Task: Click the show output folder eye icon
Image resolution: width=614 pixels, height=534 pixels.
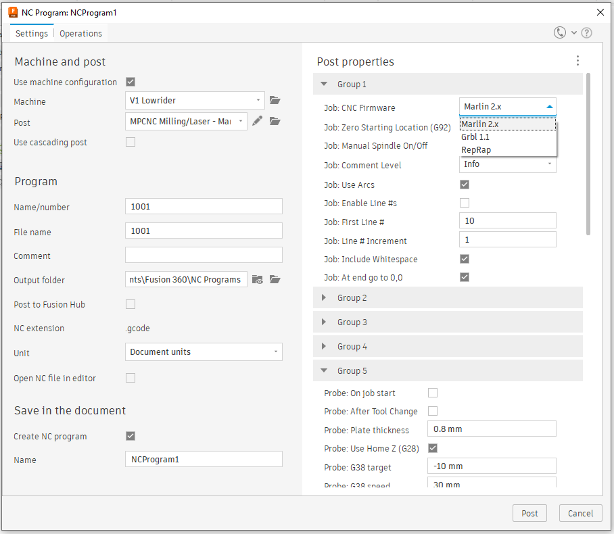Action: tap(257, 279)
